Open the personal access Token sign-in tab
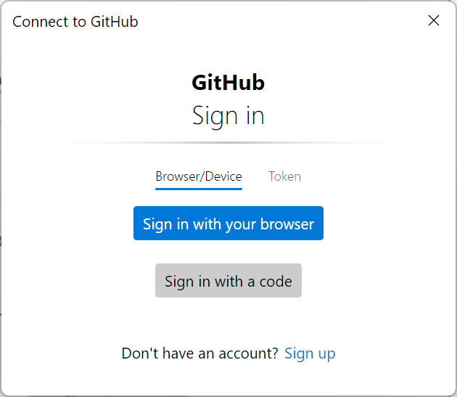The width and height of the screenshot is (457, 397). click(284, 176)
